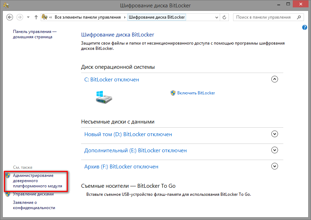Click the search magnifier icon

pos(299,17)
